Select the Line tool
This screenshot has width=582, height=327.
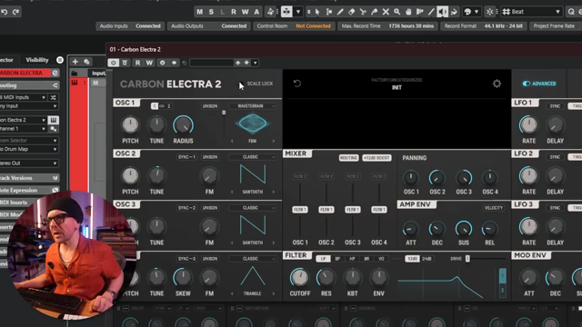point(431,12)
